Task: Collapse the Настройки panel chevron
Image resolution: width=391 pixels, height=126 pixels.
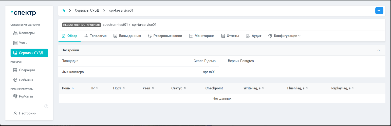Action: pos(379,50)
